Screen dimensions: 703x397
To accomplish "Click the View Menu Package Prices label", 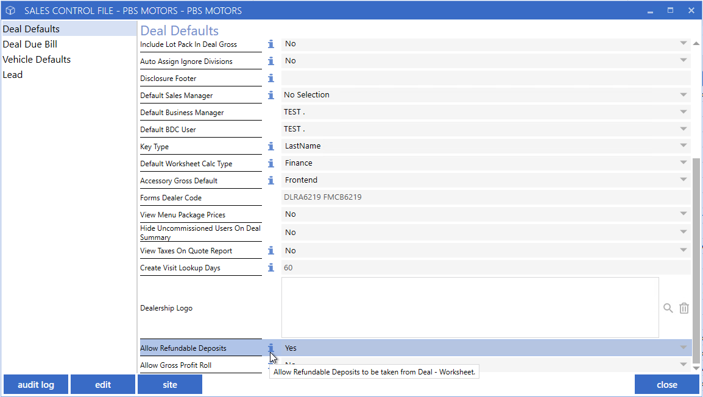I will (183, 214).
